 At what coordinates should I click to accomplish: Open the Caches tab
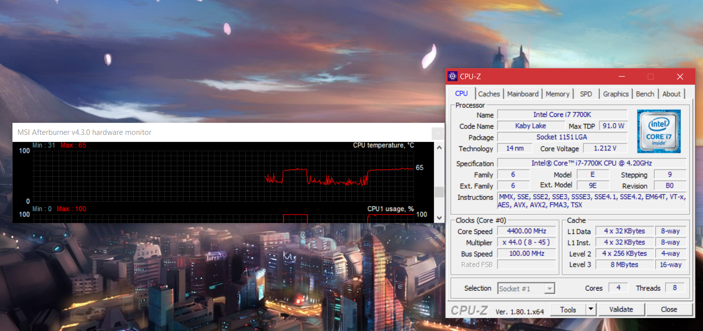[489, 94]
